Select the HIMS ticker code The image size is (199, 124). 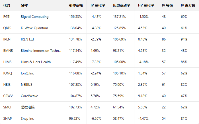click(x=7, y=62)
